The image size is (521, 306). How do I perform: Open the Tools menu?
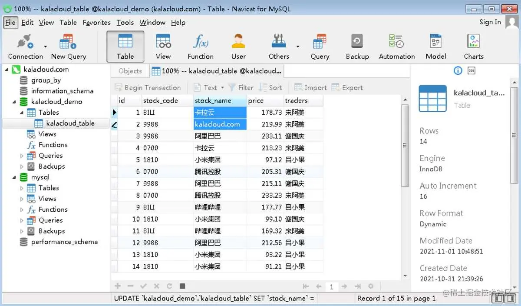[125, 23]
